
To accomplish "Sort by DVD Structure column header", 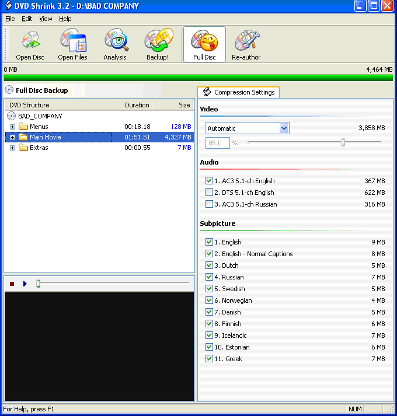I will [58, 105].
